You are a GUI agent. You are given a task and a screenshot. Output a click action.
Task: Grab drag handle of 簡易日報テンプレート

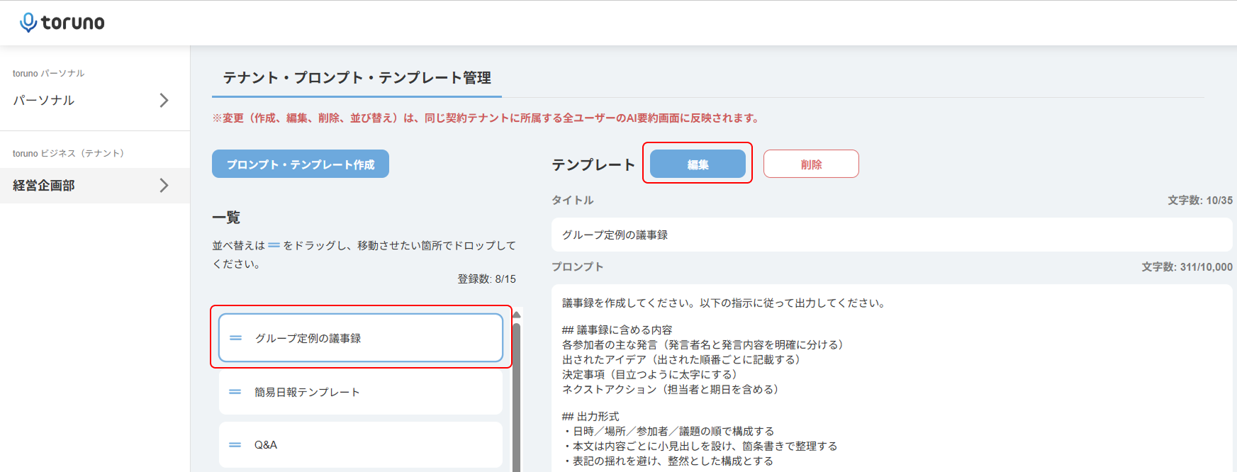235,392
